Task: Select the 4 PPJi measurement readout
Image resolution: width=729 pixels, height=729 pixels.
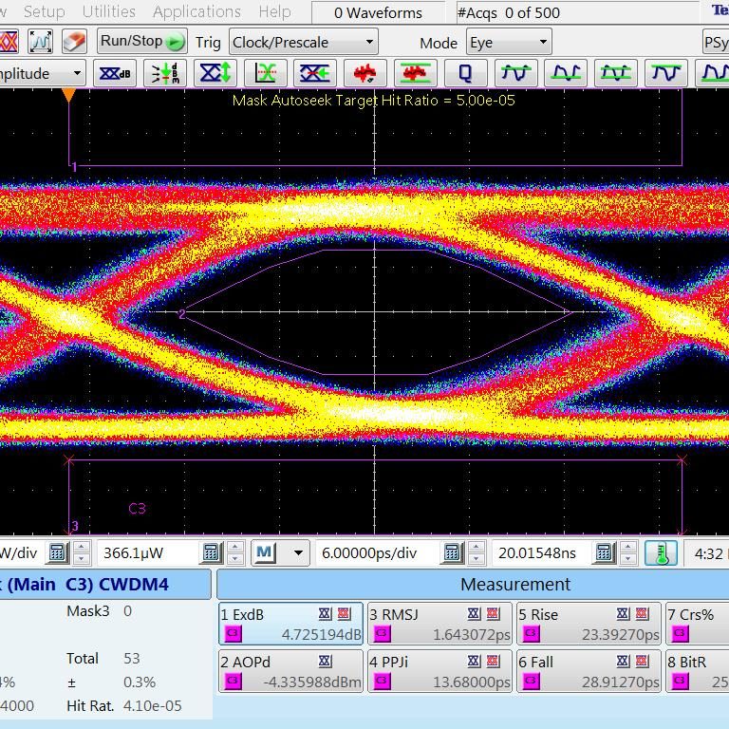Action: click(439, 671)
